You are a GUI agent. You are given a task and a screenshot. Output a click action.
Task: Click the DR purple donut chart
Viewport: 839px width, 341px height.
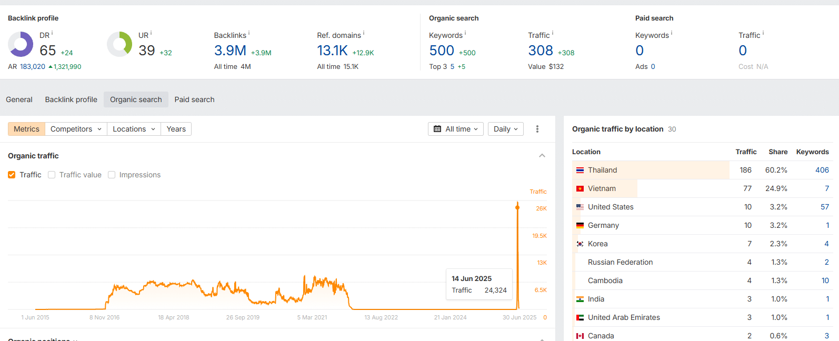[21, 44]
